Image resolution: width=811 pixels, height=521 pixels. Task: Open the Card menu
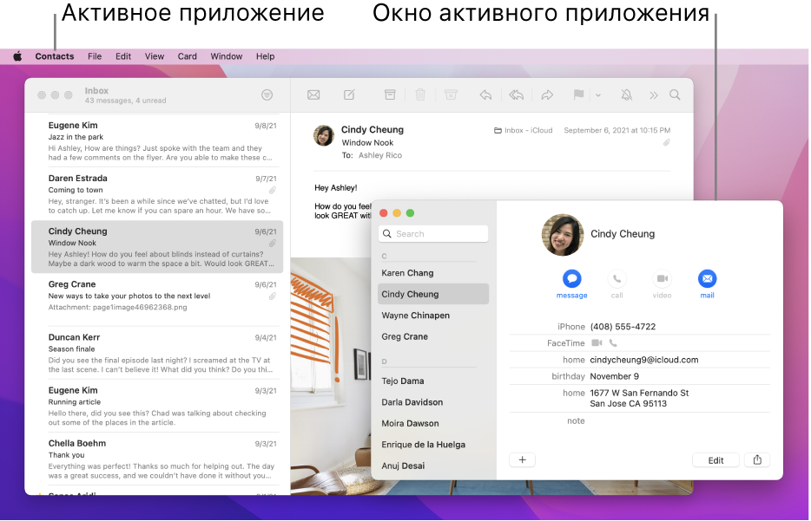(x=187, y=55)
